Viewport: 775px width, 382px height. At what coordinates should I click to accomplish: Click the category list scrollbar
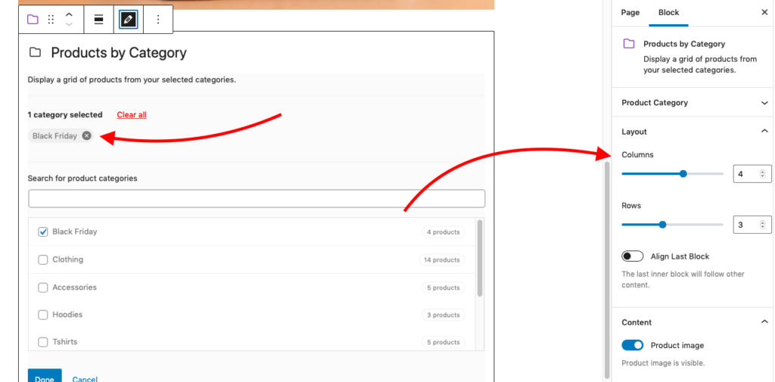pyautogui.click(x=480, y=258)
